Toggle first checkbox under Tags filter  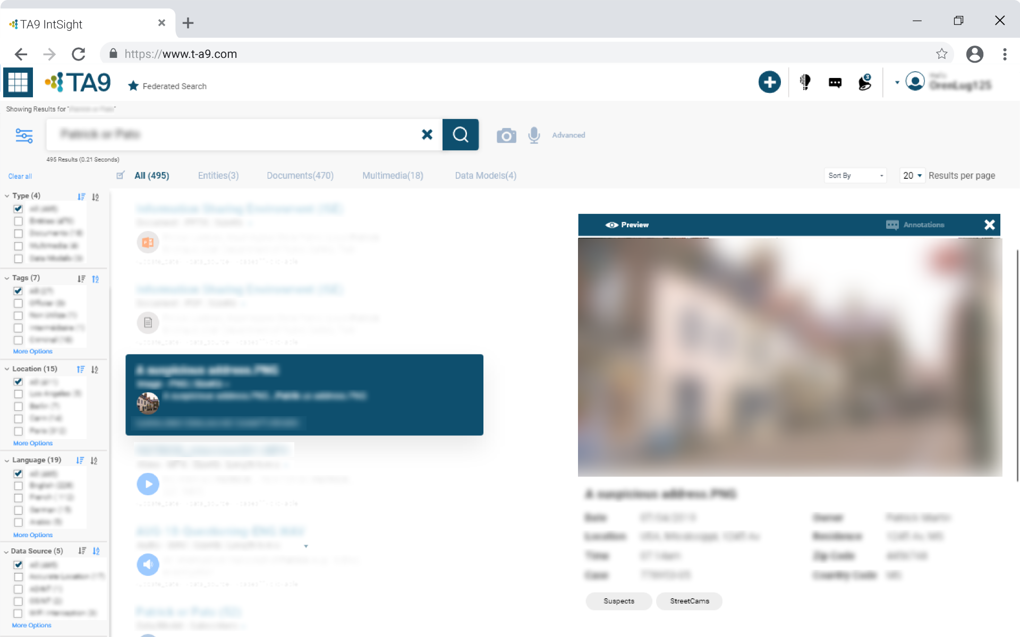point(18,291)
